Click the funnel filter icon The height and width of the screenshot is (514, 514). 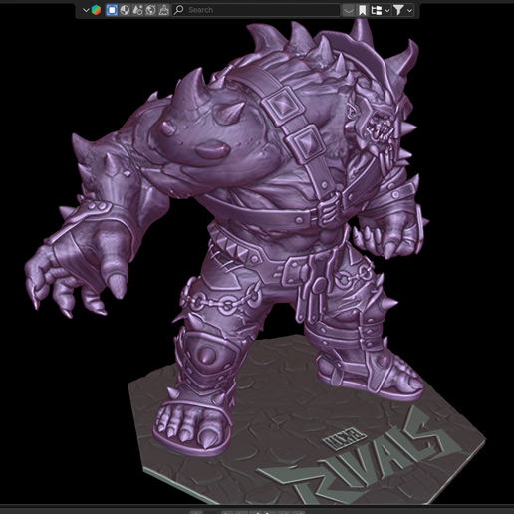[x=398, y=10]
